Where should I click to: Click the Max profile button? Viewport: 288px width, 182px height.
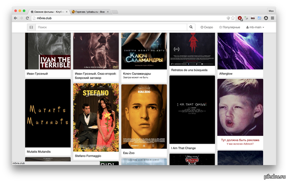coord(271,11)
